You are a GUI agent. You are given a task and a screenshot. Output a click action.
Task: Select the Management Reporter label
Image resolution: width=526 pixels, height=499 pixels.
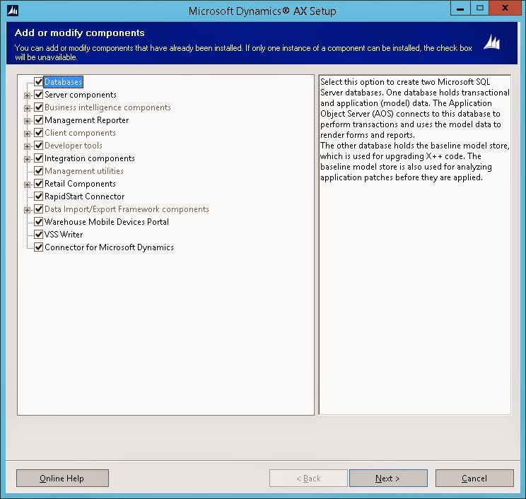pyautogui.click(x=86, y=120)
